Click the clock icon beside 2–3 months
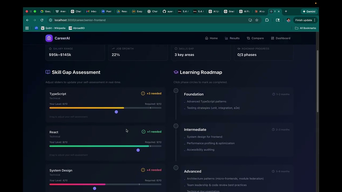342x192 pixels. [273, 130]
